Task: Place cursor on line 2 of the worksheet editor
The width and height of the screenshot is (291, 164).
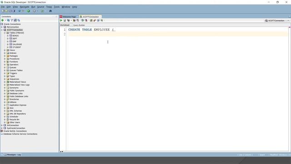Action: pos(178,34)
